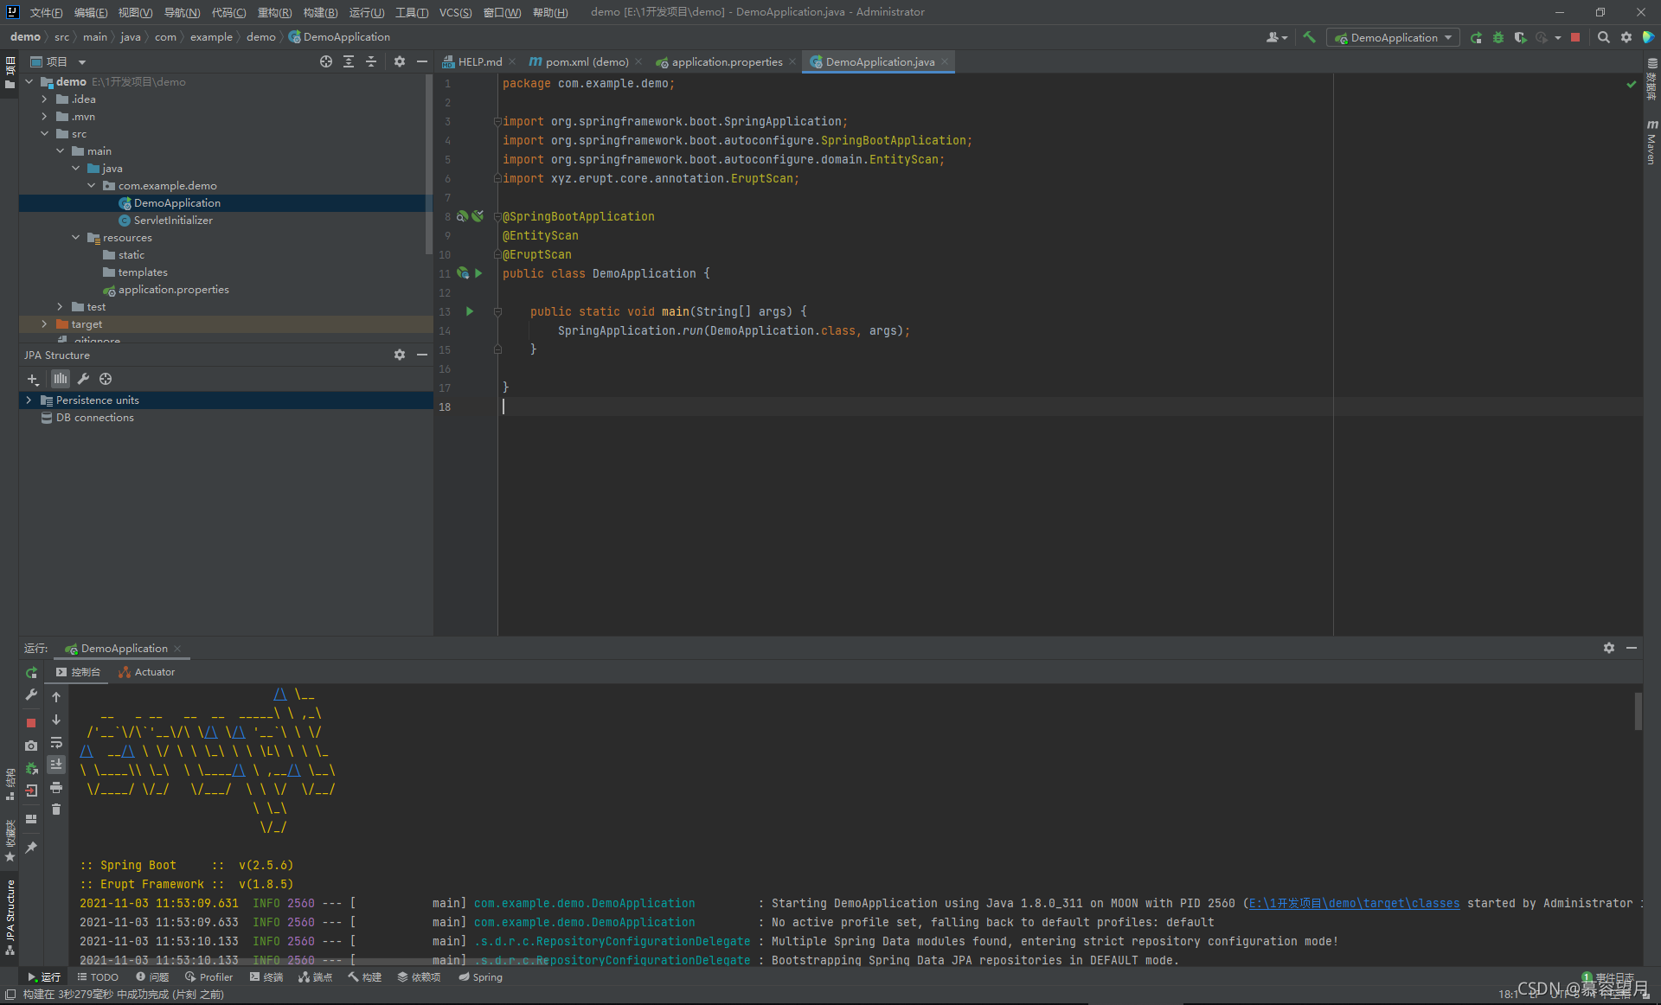This screenshot has height=1005, width=1661.
Task: Close the DemoApplication.java editor tab
Action: click(945, 61)
